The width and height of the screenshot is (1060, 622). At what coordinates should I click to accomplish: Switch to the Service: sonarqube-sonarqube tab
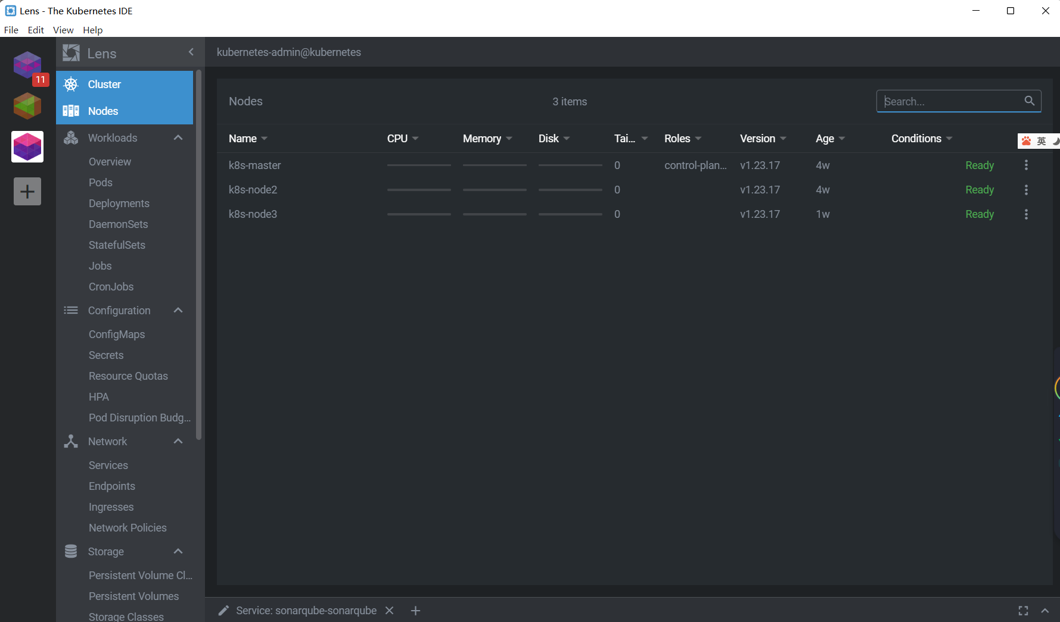point(306,611)
